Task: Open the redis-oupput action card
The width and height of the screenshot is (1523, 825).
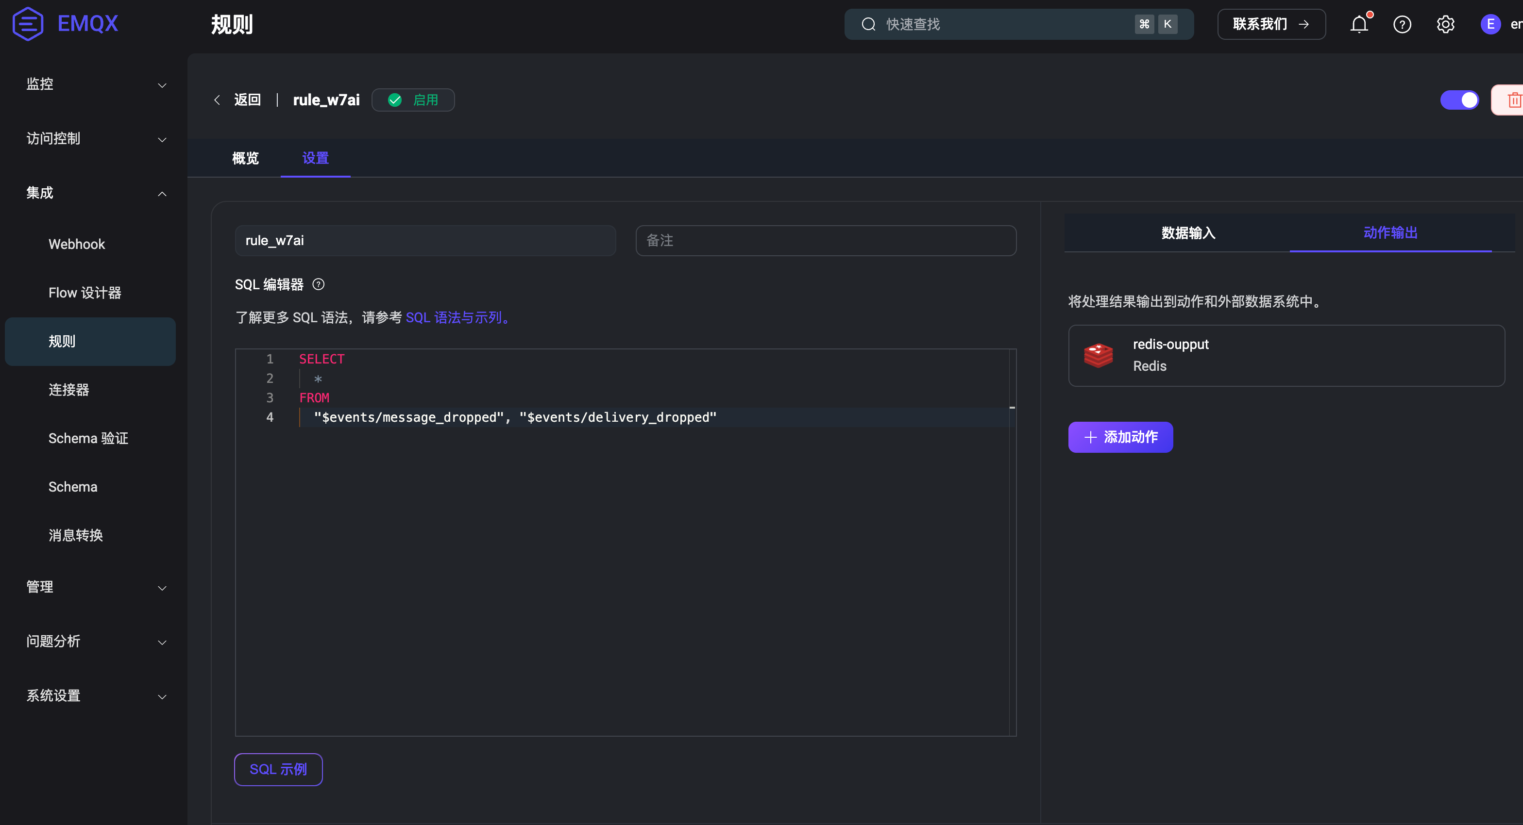Action: (x=1286, y=356)
